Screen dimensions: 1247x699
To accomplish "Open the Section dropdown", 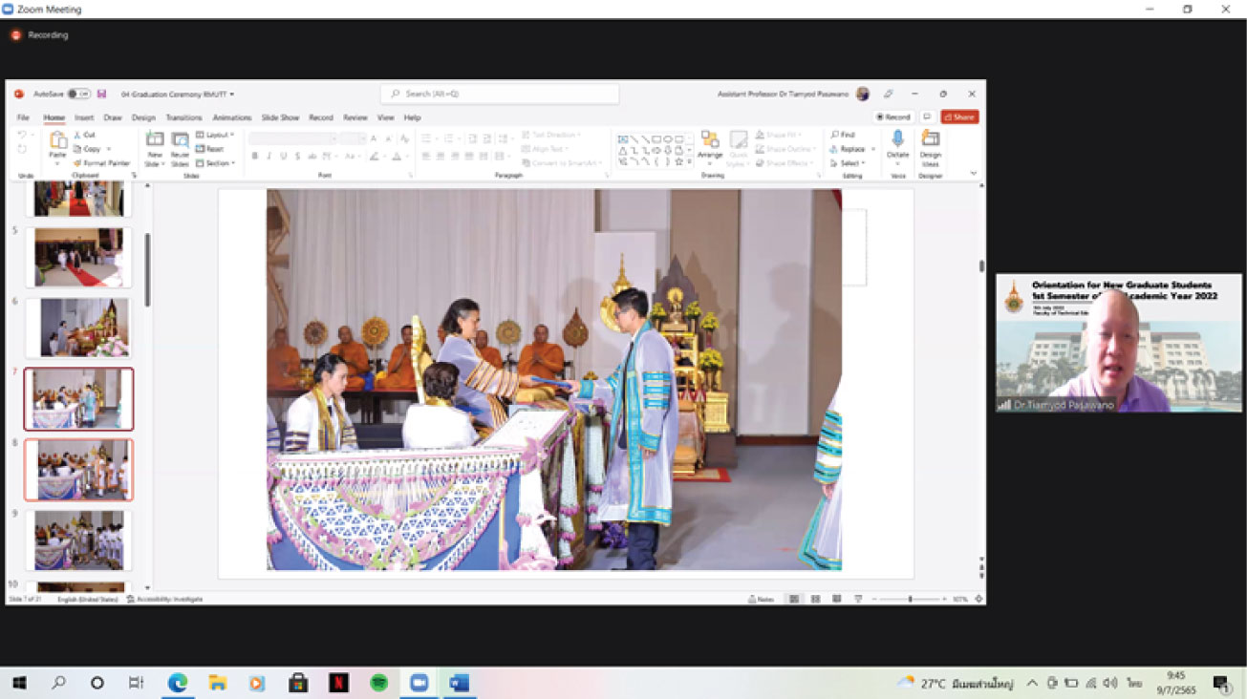I will (215, 163).
